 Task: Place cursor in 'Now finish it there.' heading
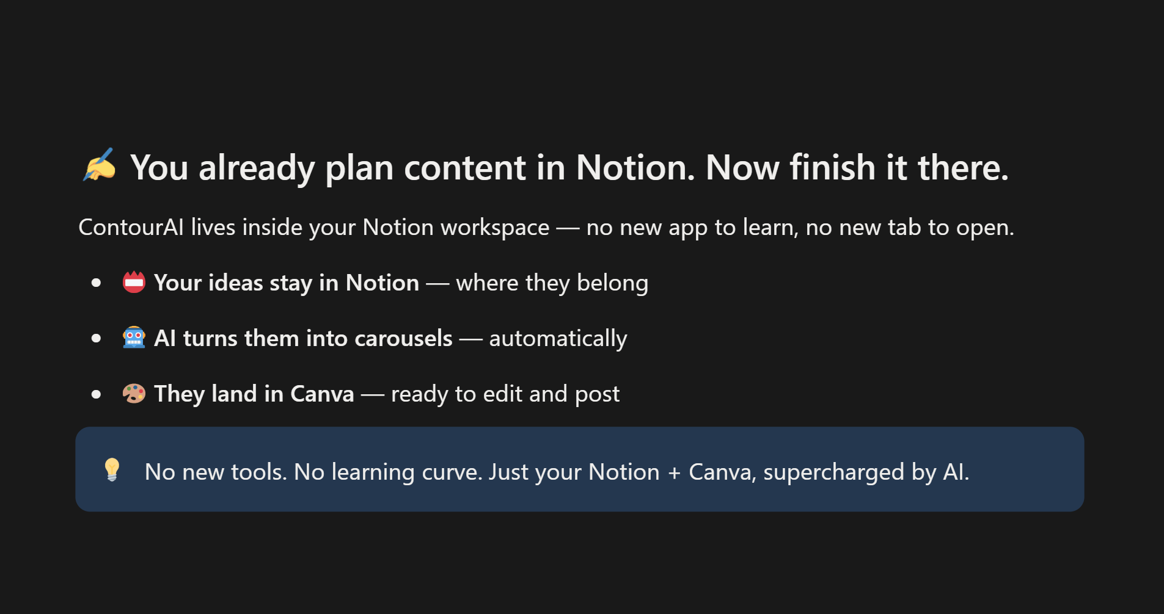coord(857,167)
